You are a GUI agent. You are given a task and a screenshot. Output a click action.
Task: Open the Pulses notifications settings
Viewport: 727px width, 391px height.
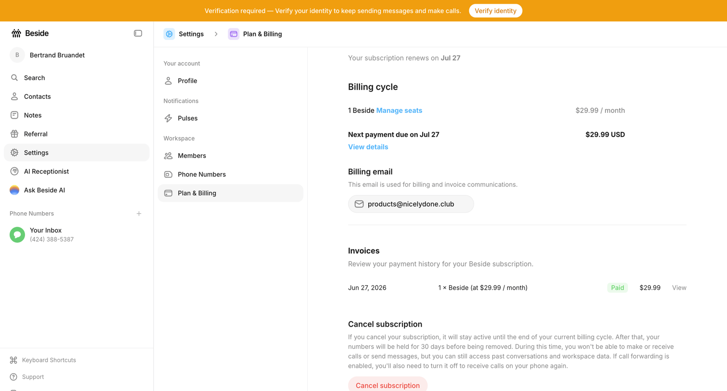[x=230, y=118]
